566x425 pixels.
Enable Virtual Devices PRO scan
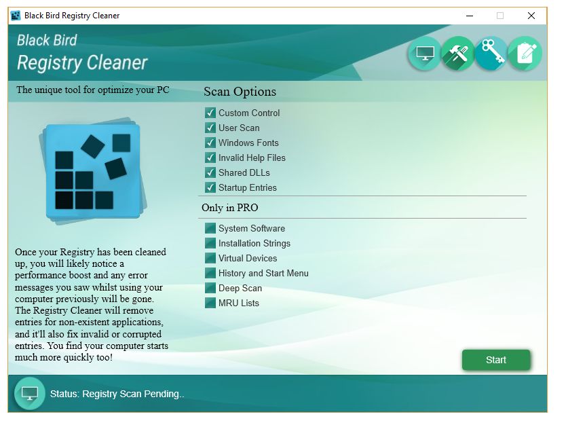point(210,258)
